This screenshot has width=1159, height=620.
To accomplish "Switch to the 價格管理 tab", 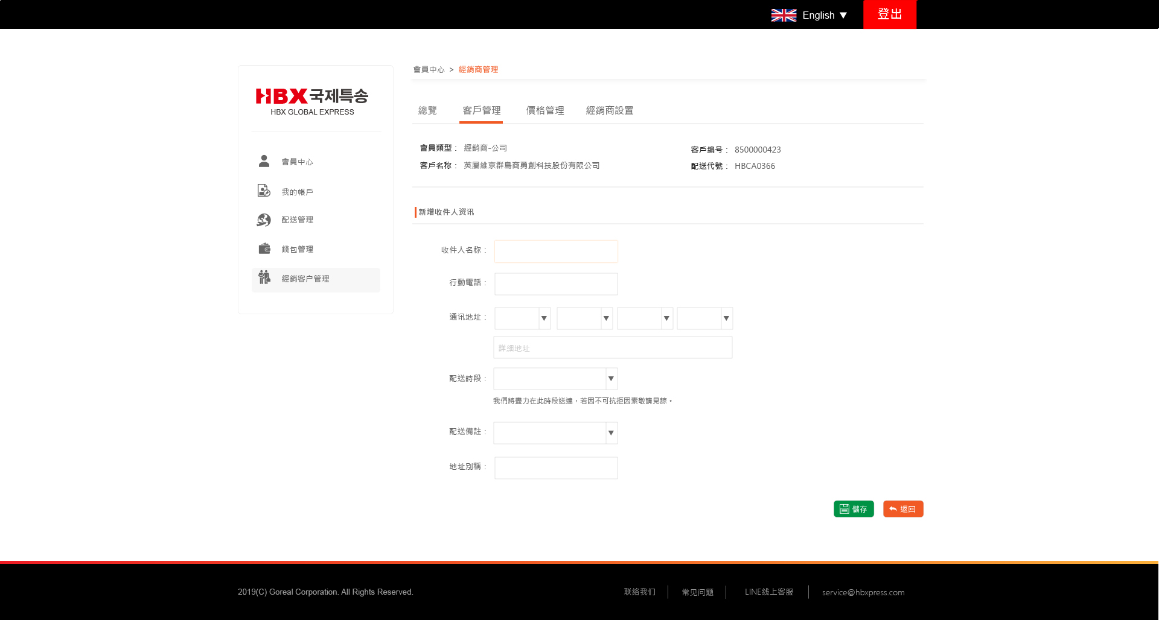I will pos(545,110).
